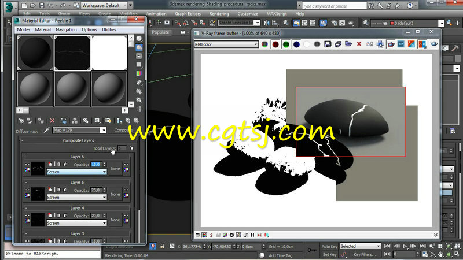This screenshot has width=463, height=260.
Task: Switch to monochrome mode in frame buffer
Action: pyautogui.click(x=317, y=44)
